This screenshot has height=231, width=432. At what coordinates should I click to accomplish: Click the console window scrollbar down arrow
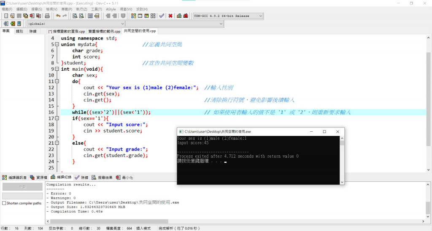(342, 182)
